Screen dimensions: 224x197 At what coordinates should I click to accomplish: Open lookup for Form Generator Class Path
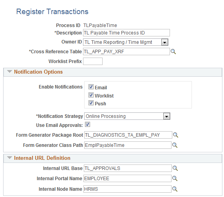(x=175, y=145)
